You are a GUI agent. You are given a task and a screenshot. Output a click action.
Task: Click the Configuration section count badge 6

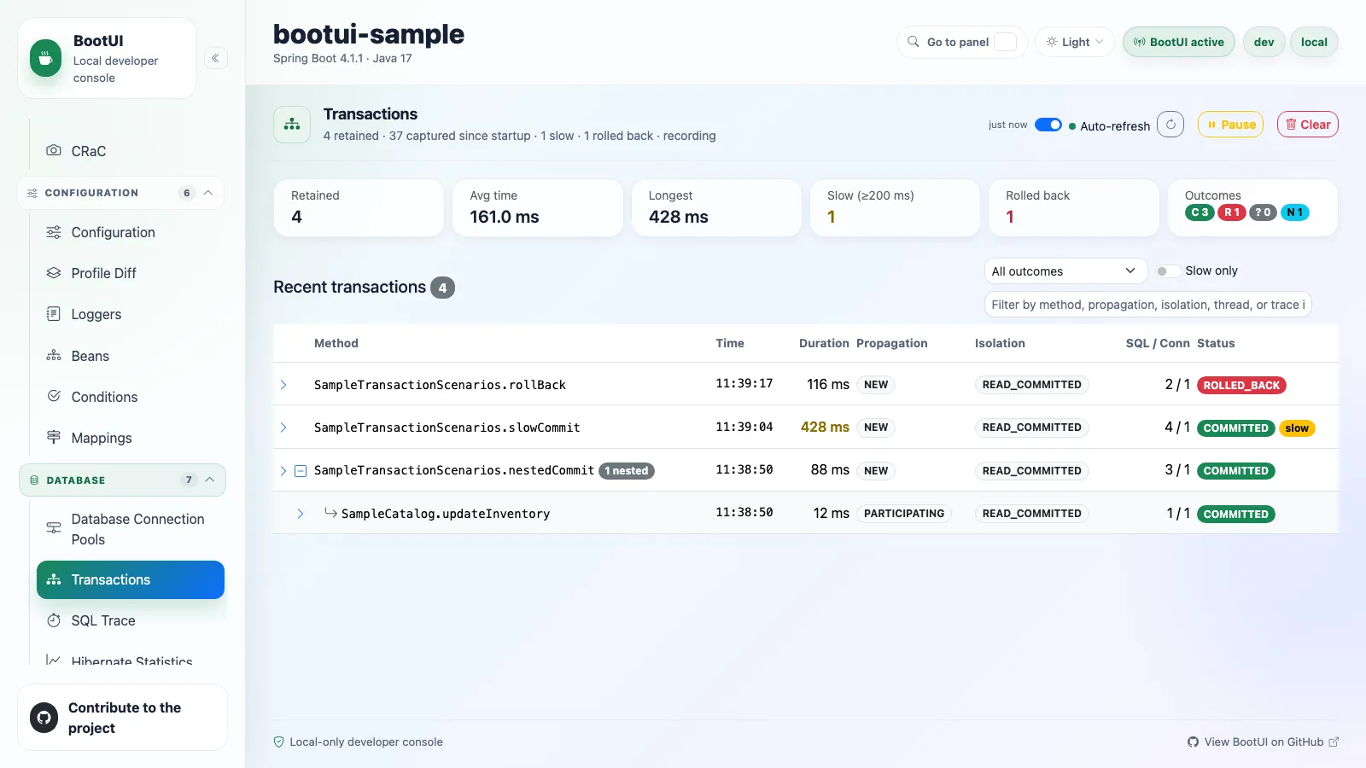pyautogui.click(x=187, y=193)
